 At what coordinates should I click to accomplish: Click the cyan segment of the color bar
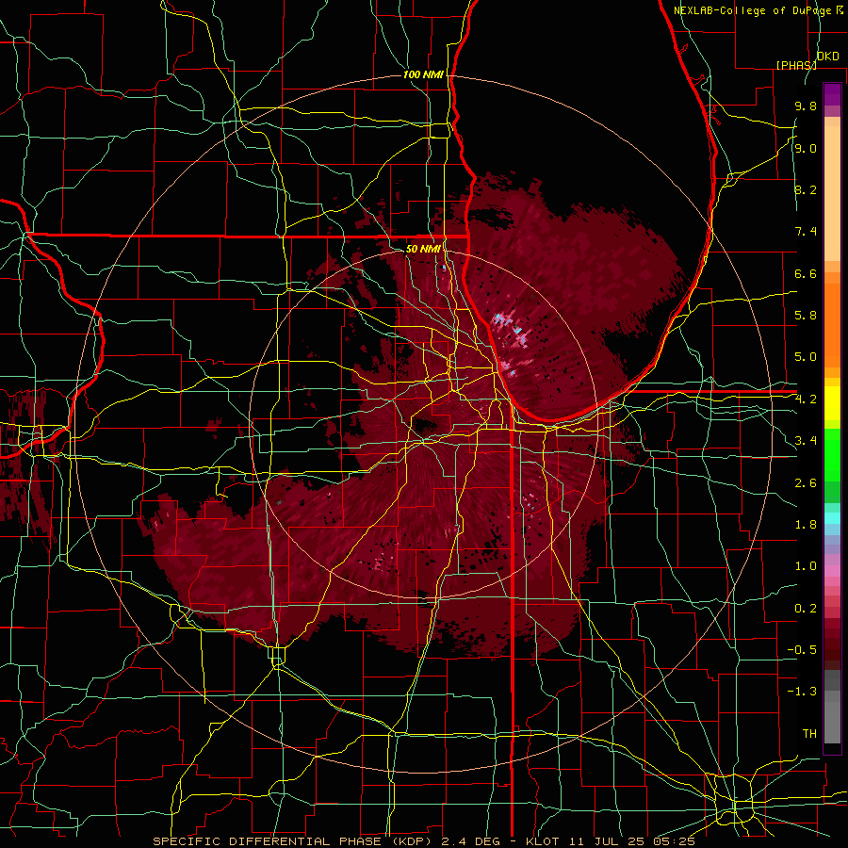coord(832,518)
